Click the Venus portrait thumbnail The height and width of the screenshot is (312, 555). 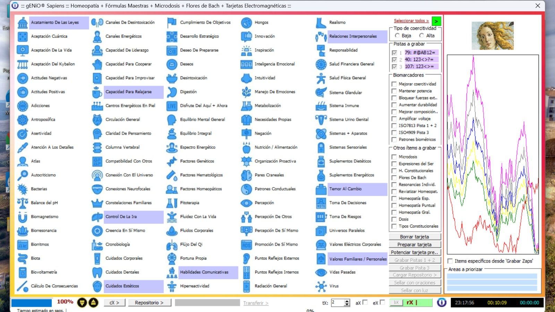(493, 36)
